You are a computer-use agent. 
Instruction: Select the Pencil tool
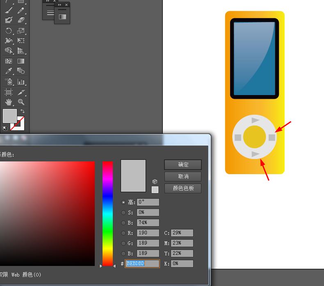click(21, 10)
